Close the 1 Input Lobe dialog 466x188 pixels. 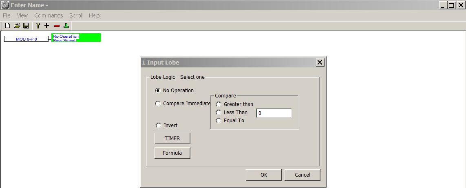pyautogui.click(x=320, y=62)
